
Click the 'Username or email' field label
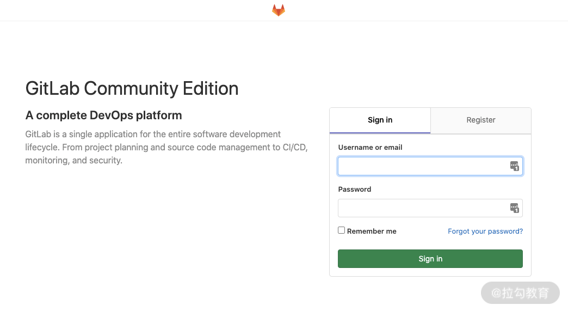(370, 147)
